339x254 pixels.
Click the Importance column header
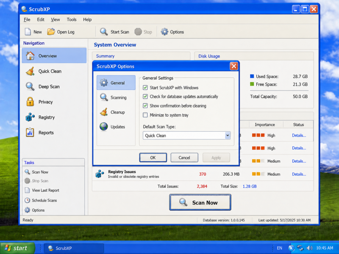[x=264, y=124]
